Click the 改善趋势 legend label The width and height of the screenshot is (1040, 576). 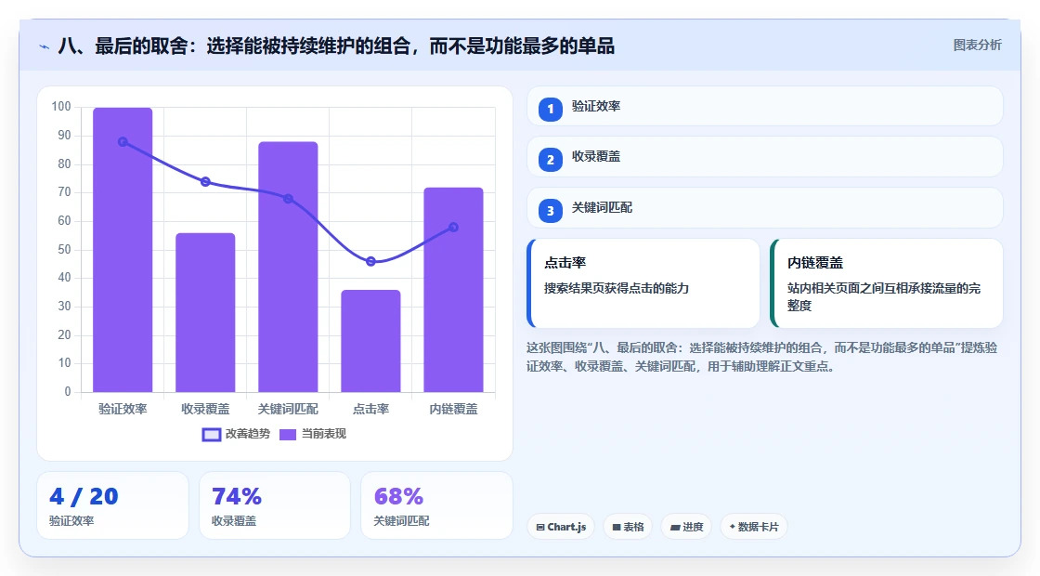[x=247, y=434]
